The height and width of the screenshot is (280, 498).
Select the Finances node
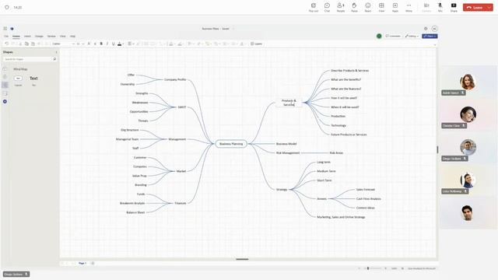(x=181, y=203)
